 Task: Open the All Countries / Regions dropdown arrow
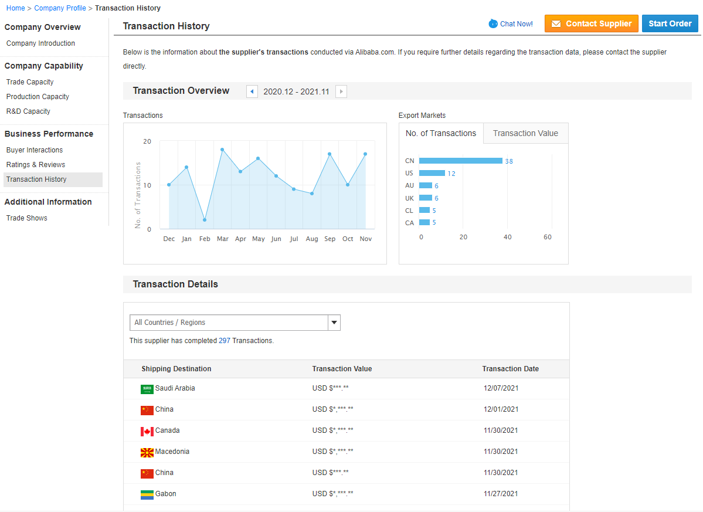coord(334,323)
